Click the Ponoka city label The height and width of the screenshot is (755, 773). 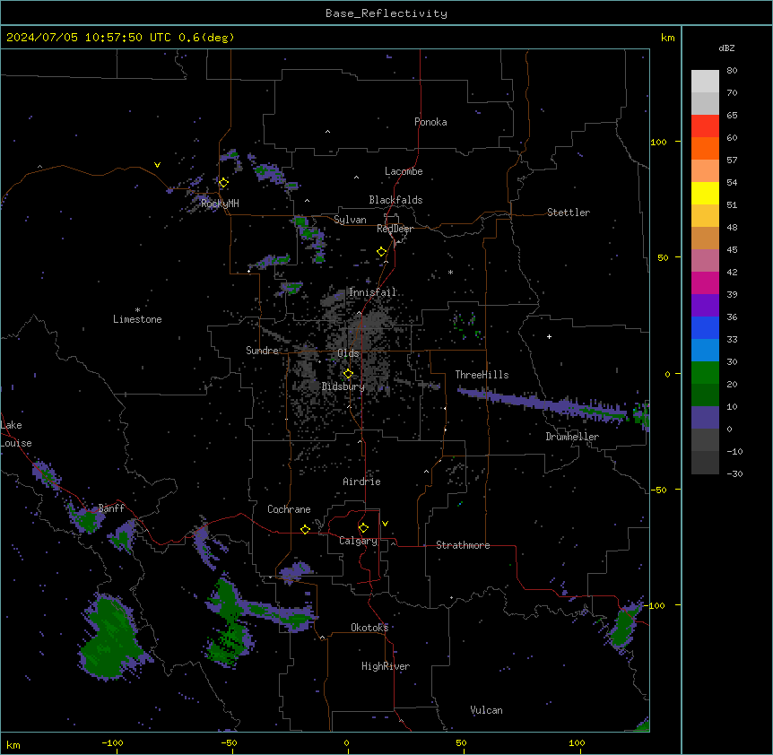click(x=430, y=122)
